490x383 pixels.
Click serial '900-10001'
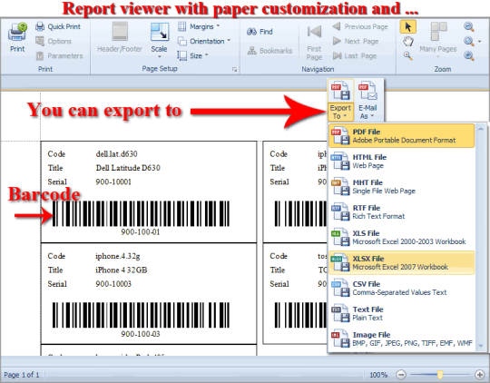click(113, 182)
